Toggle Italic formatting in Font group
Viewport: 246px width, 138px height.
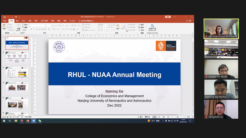click(x=34, y=29)
